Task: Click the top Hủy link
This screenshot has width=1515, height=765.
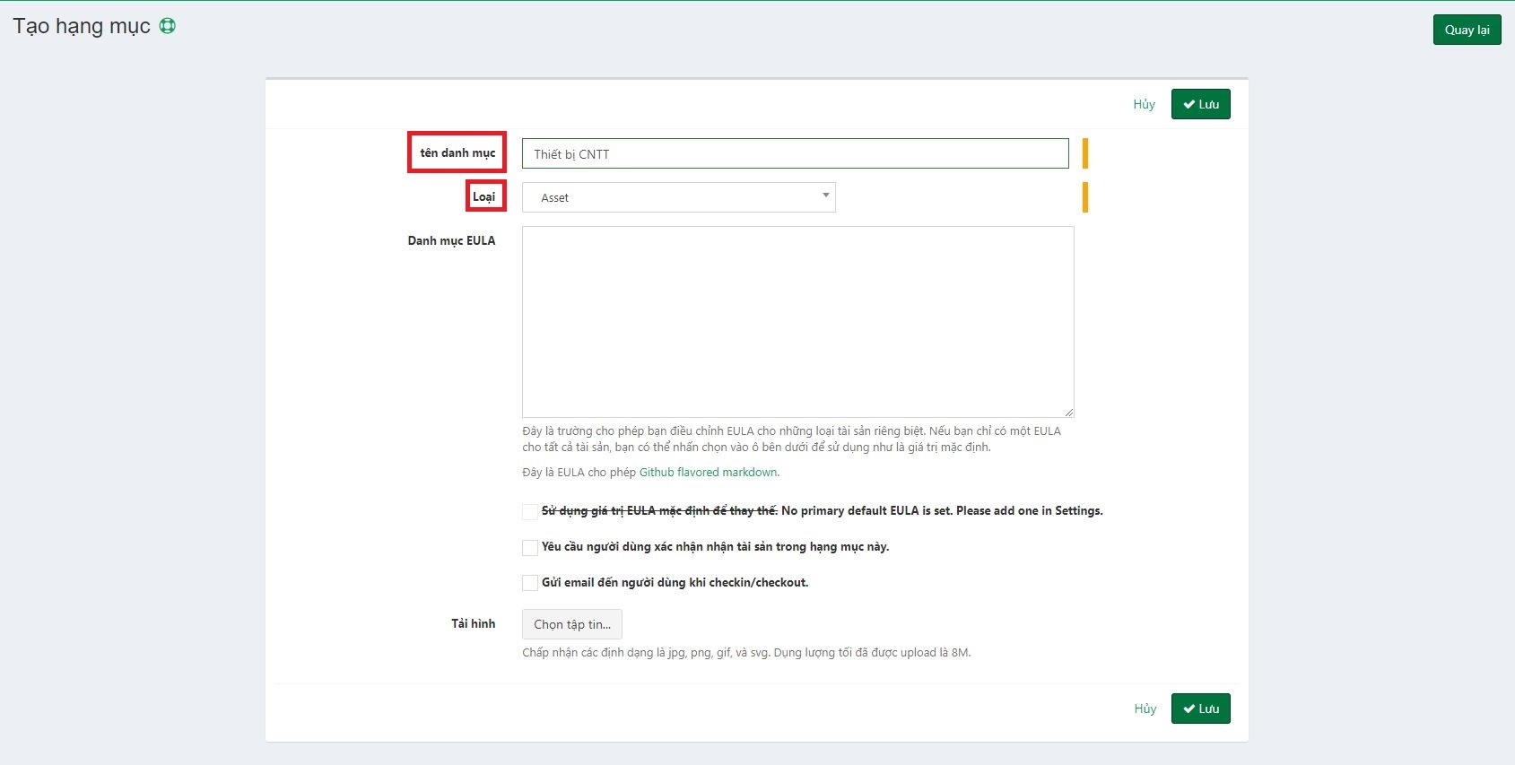Action: click(x=1144, y=104)
